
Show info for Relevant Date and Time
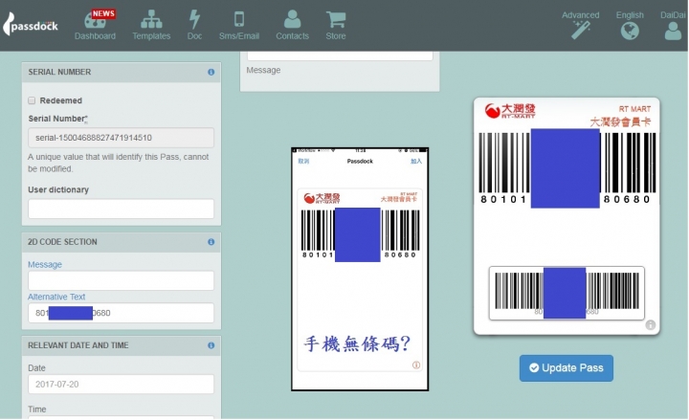[x=211, y=345]
